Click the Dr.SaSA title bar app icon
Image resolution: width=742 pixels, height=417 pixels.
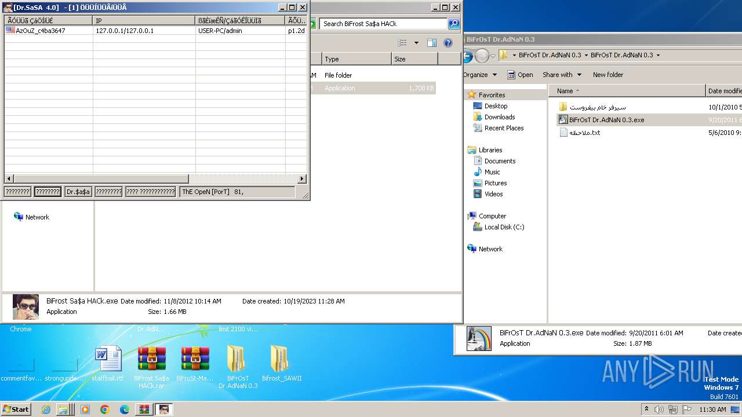click(x=8, y=8)
